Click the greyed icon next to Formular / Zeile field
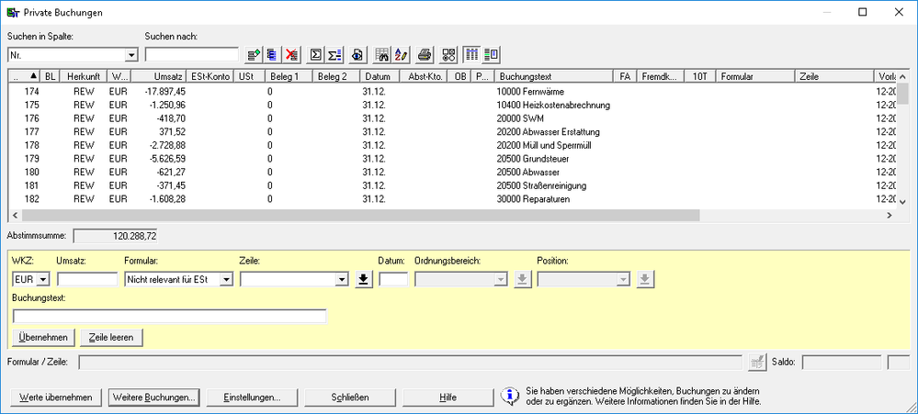The image size is (918, 414). click(757, 362)
